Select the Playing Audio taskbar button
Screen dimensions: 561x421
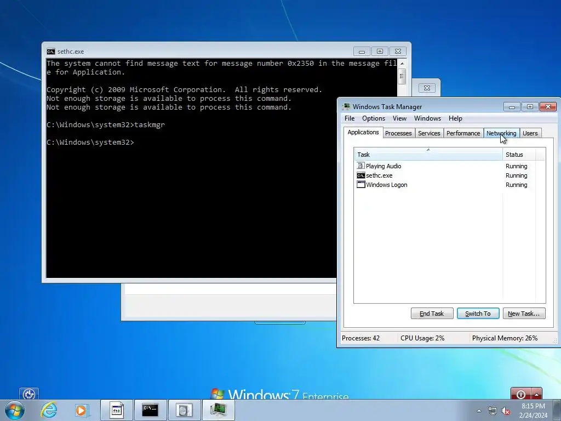click(184, 410)
